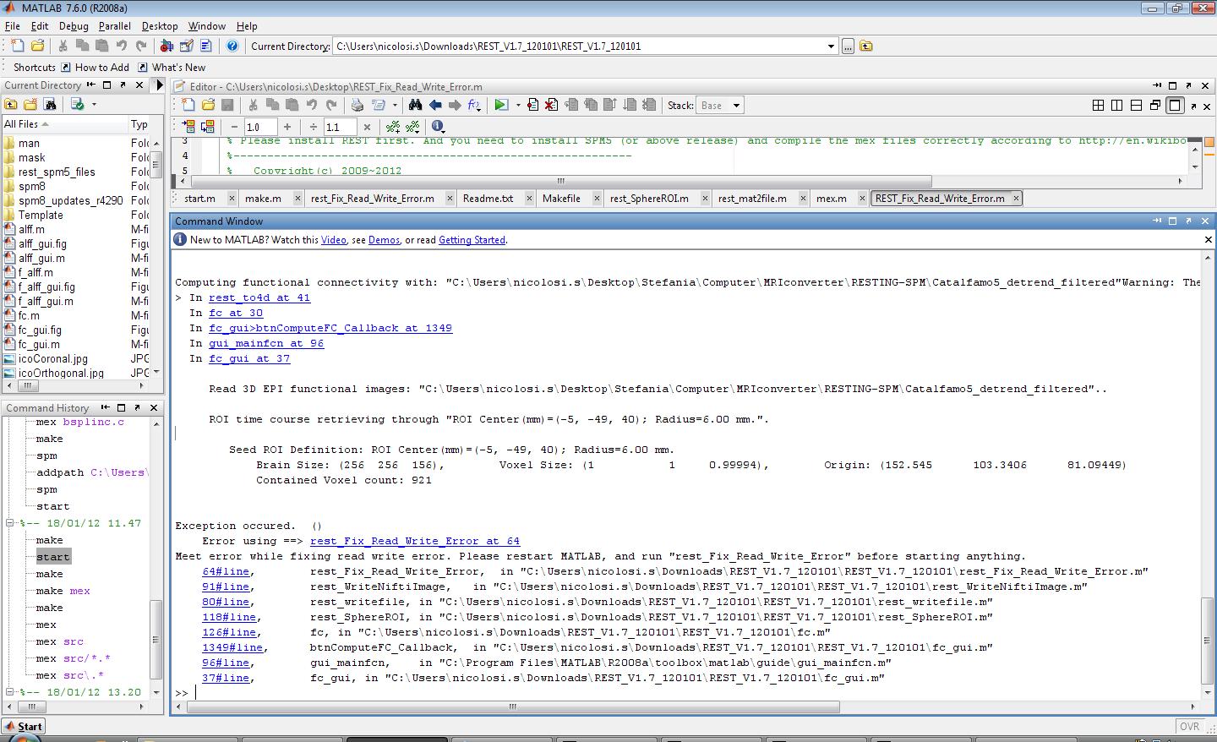Open Run button dropdown arrow

click(x=518, y=106)
